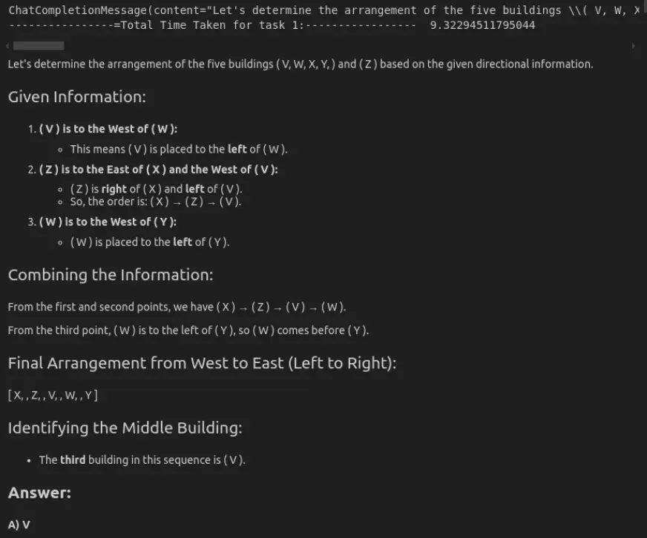Screen dimensions: 647x538
Task: Click the horizontal scrollbar left arrow
Action: tap(7, 46)
